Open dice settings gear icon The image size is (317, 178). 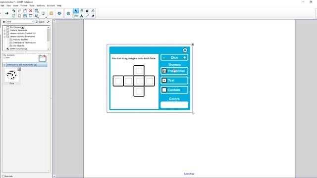point(185,50)
